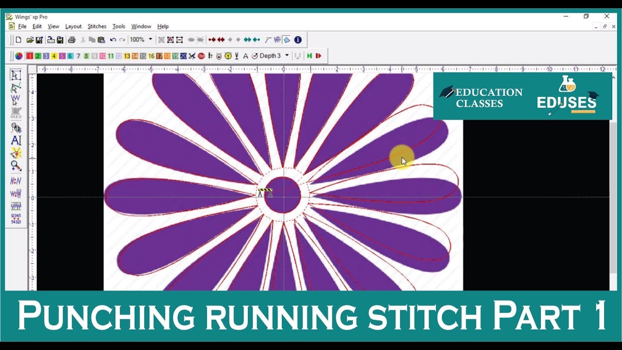Image resolution: width=622 pixels, height=350 pixels.
Task: Open the color palette wheel icon
Action: click(18, 56)
